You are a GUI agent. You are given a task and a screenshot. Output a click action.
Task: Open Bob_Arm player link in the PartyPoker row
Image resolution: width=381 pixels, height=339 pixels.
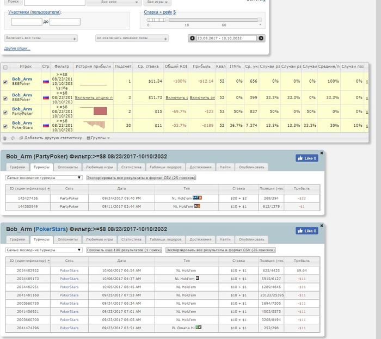22,109
